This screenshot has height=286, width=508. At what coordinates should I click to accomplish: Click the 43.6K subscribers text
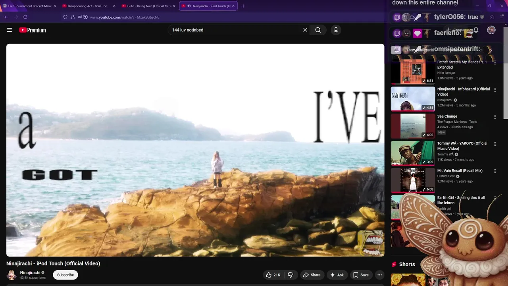point(33,278)
